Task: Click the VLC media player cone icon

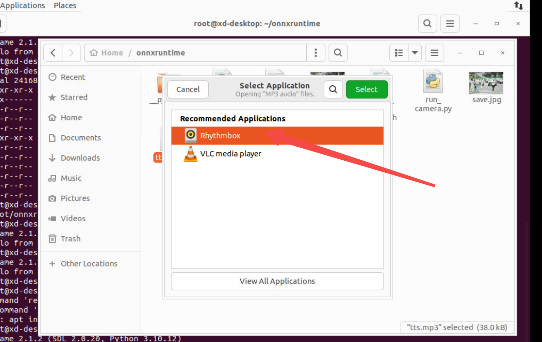Action: tap(191, 154)
